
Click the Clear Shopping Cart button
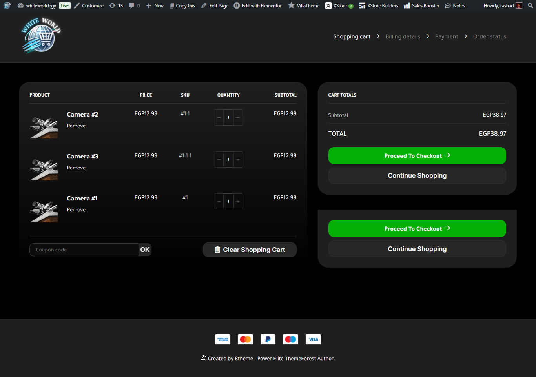tap(250, 250)
